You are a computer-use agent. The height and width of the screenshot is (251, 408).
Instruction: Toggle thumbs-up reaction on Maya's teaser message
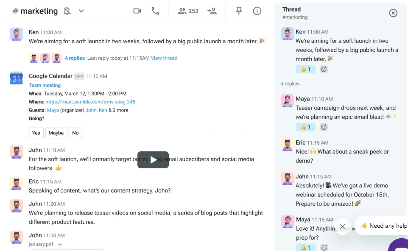pos(305,127)
